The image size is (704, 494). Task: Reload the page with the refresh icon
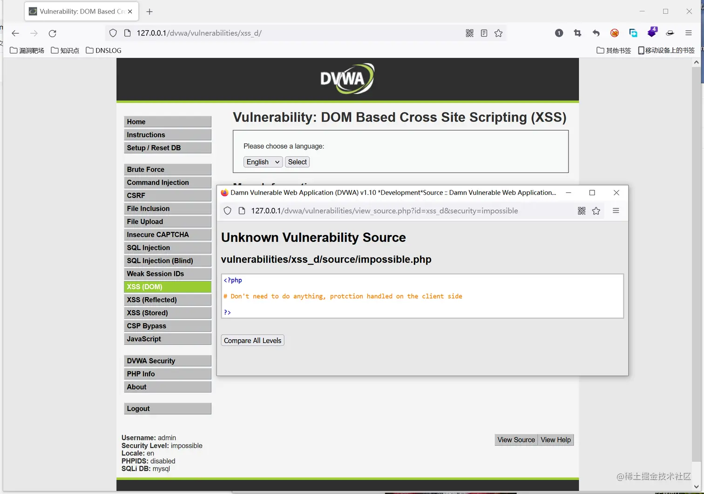(x=53, y=33)
